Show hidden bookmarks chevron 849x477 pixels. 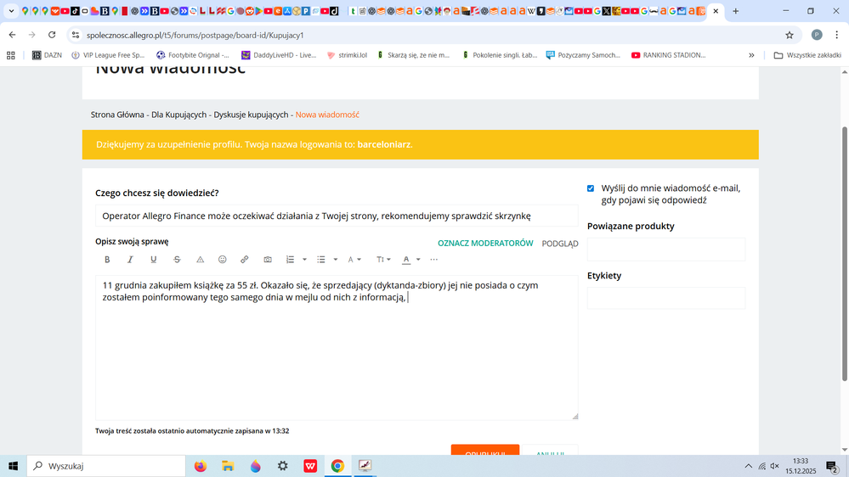click(x=751, y=55)
